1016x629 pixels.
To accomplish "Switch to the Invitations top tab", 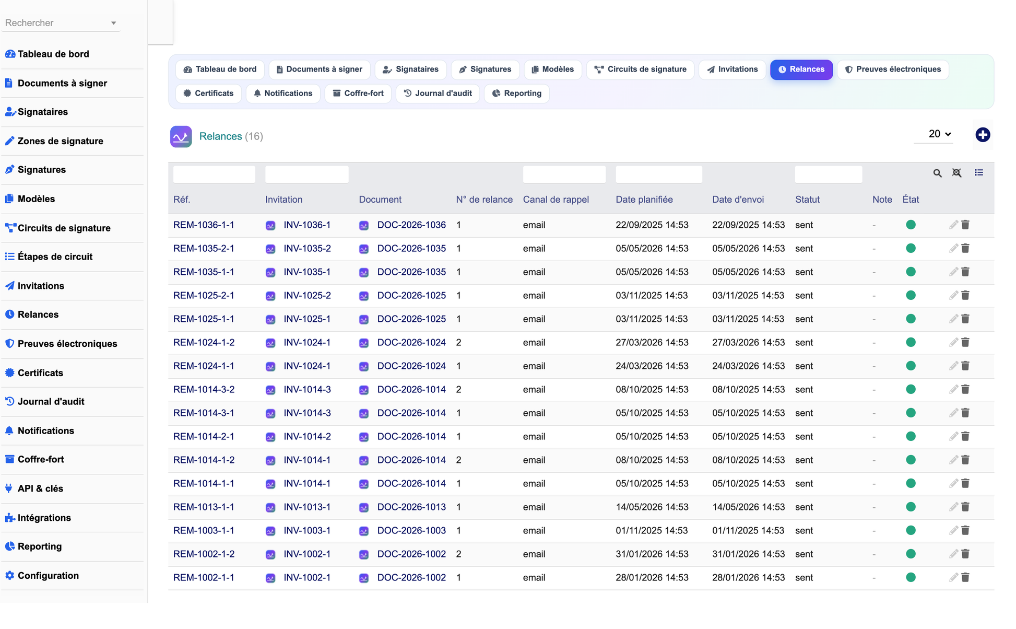I will point(732,69).
